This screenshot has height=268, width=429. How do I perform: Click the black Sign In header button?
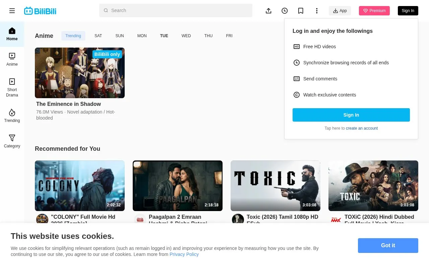coord(408,11)
